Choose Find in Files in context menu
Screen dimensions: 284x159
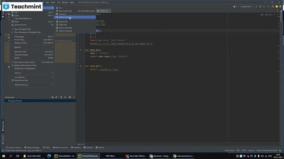tap(32, 40)
